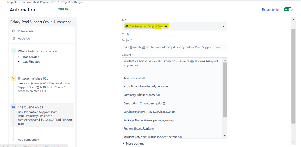Click the Issue Type line in Content
Viewport: 301px width, 147px height.
[x=146, y=87]
